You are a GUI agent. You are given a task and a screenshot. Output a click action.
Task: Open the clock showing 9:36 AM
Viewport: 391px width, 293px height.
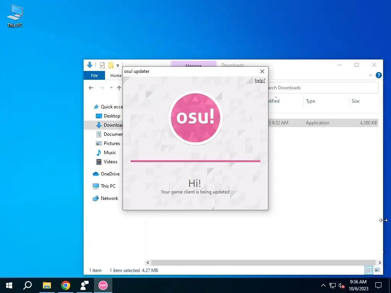coord(358,285)
